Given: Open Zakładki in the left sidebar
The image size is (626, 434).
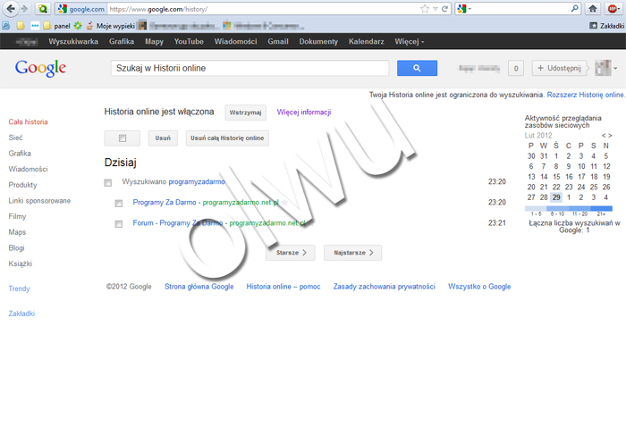Looking at the screenshot, I should coord(21,313).
